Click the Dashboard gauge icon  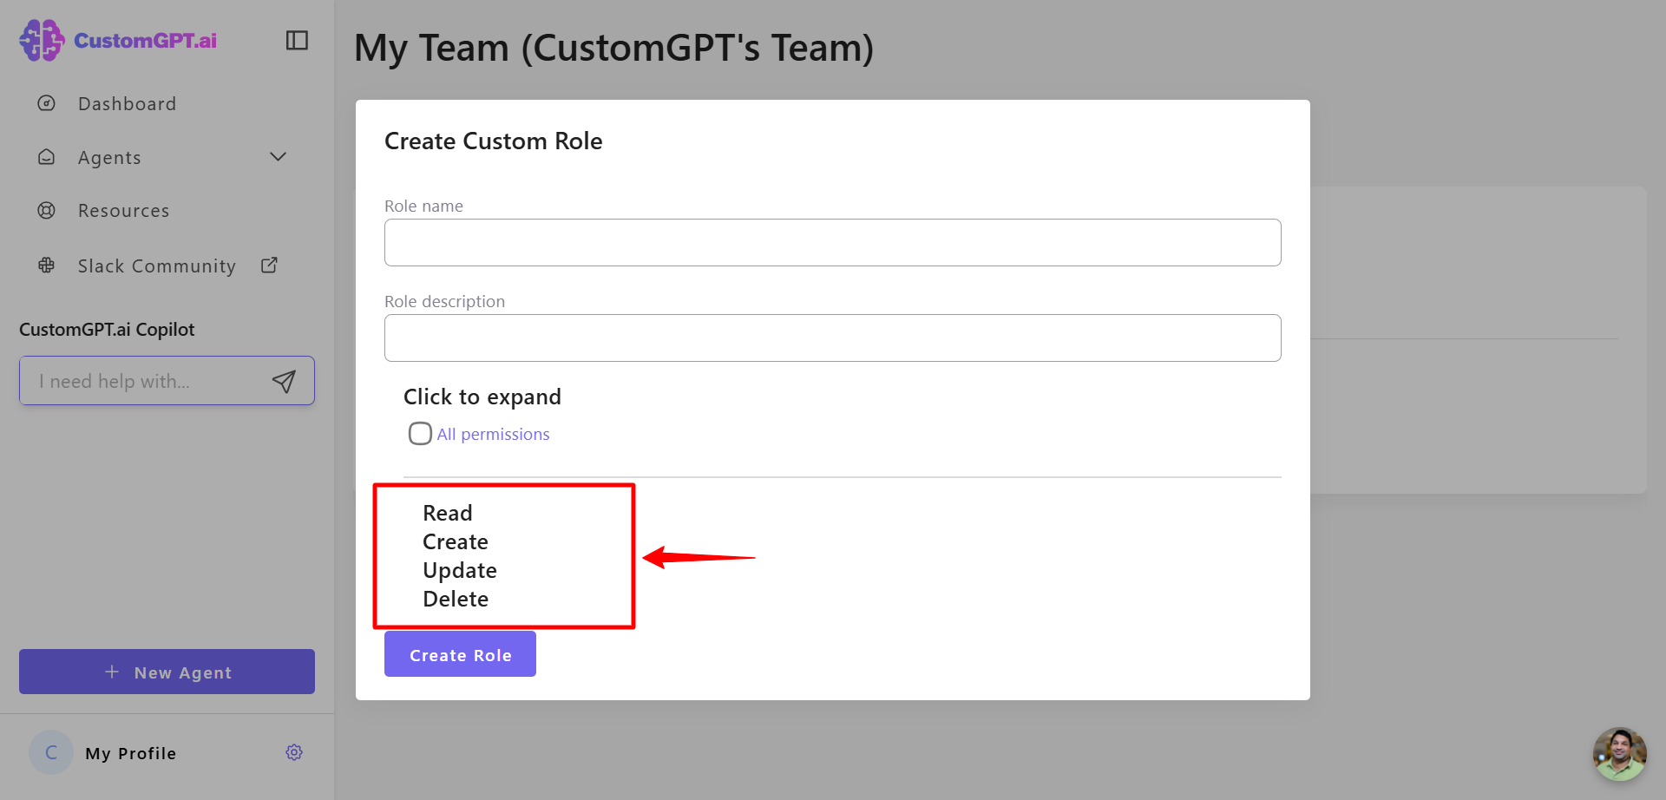click(x=47, y=103)
